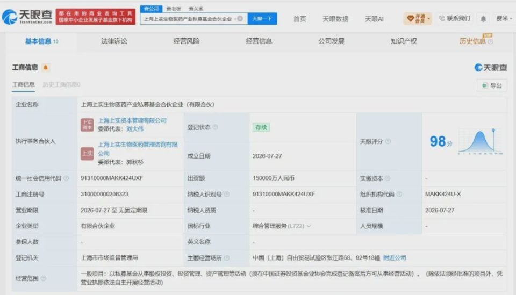The image size is (516, 295).
Task: Select the 查公司 search tab
Action: pyautogui.click(x=152, y=9)
